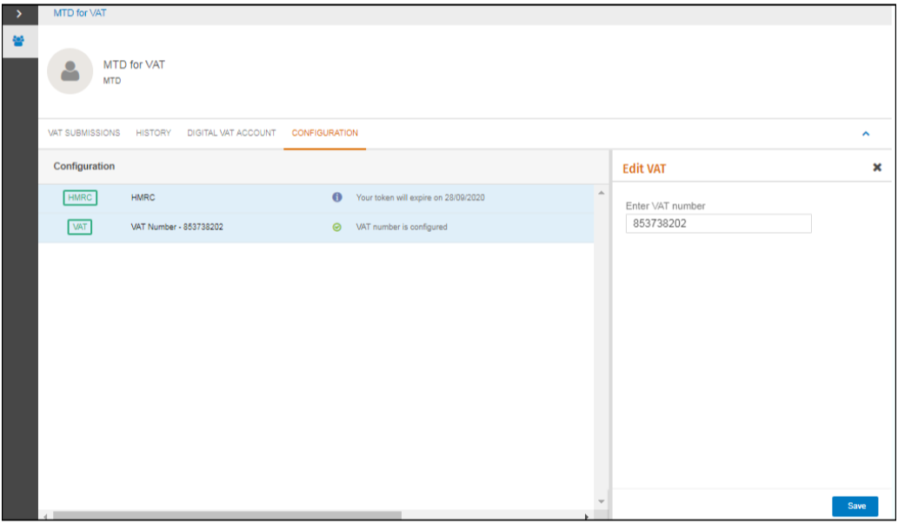898x523 pixels.
Task: Expand the left sidebar with chevron arrow
Action: pos(19,14)
